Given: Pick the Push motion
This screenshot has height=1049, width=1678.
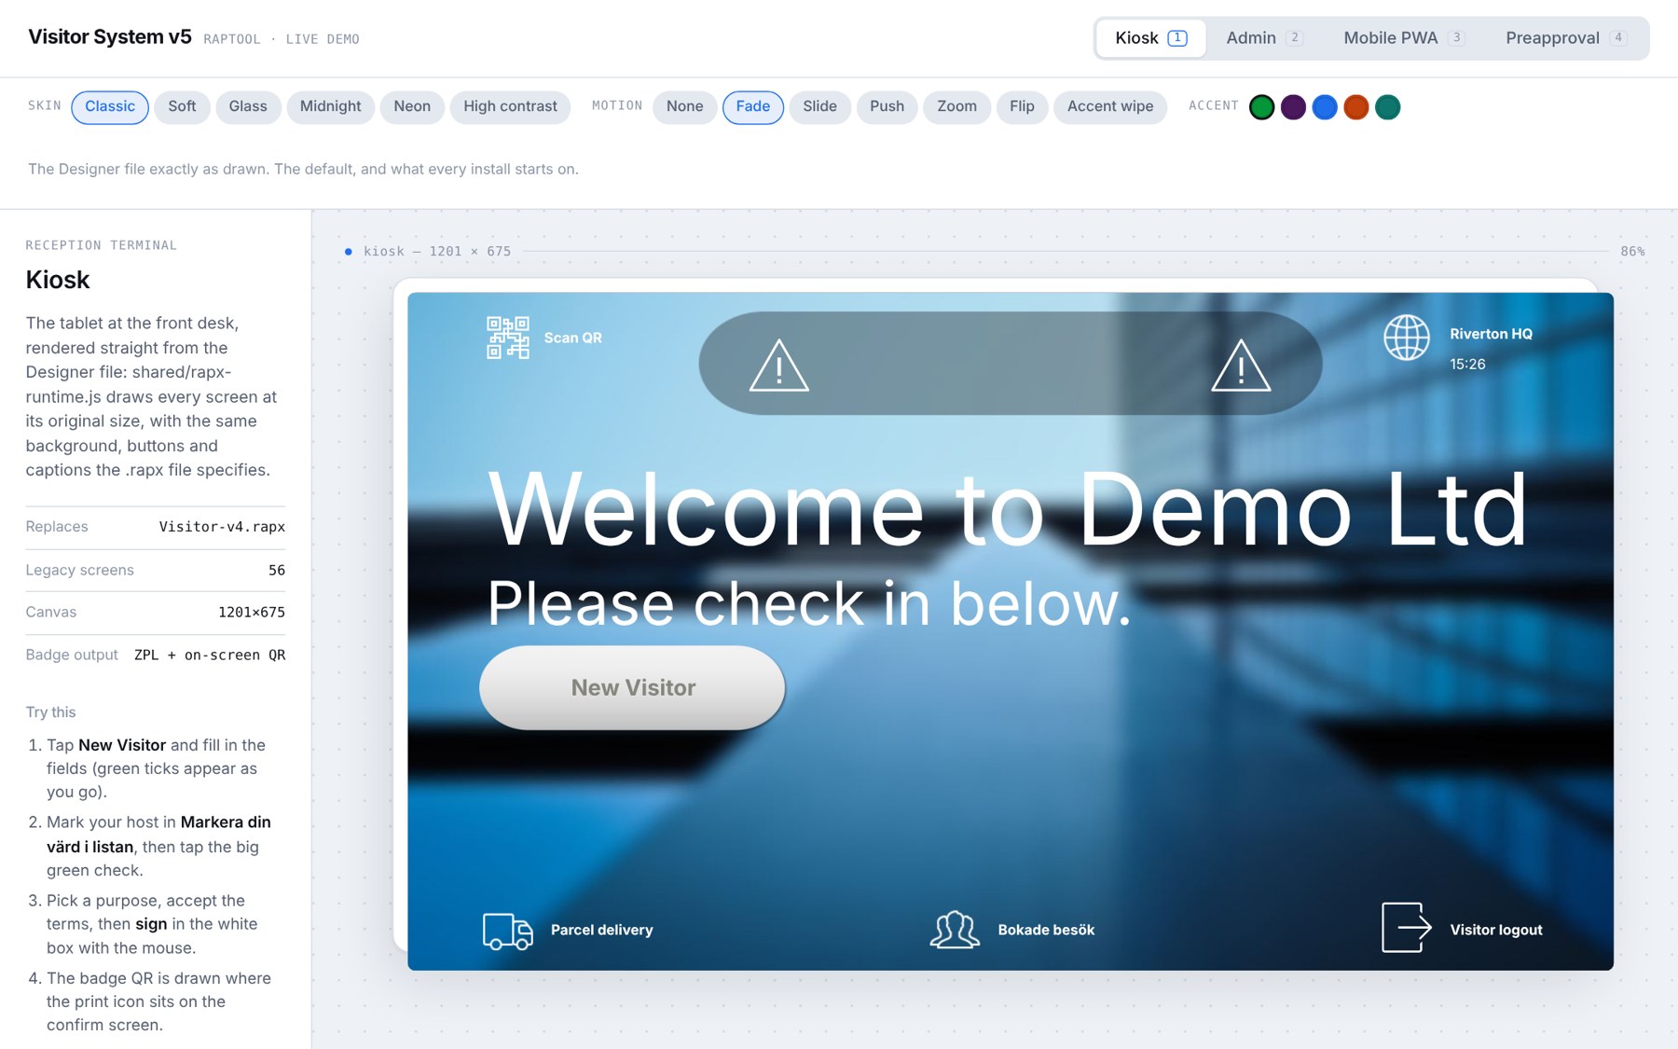Looking at the screenshot, I should pyautogui.click(x=887, y=107).
